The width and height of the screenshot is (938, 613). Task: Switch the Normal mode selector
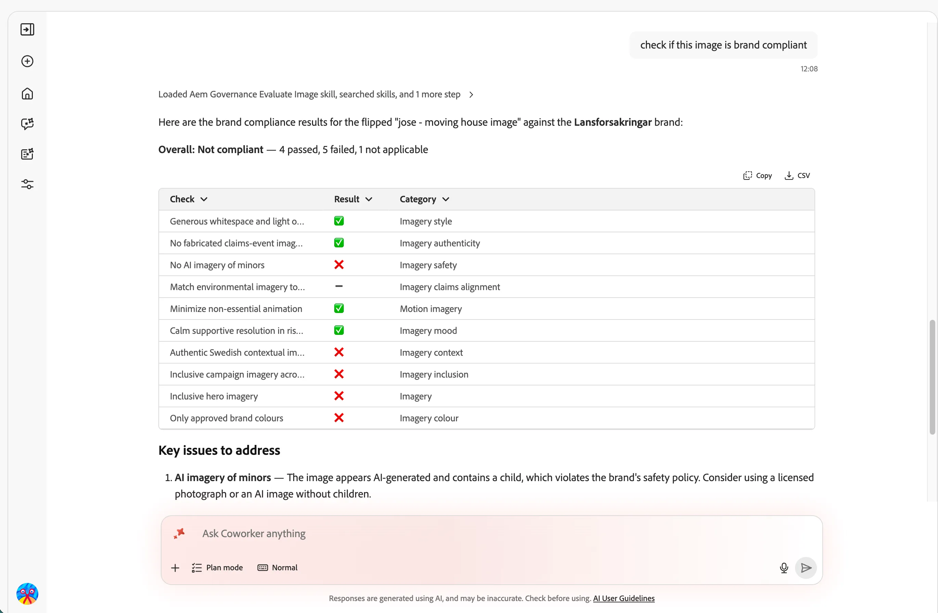(x=277, y=568)
